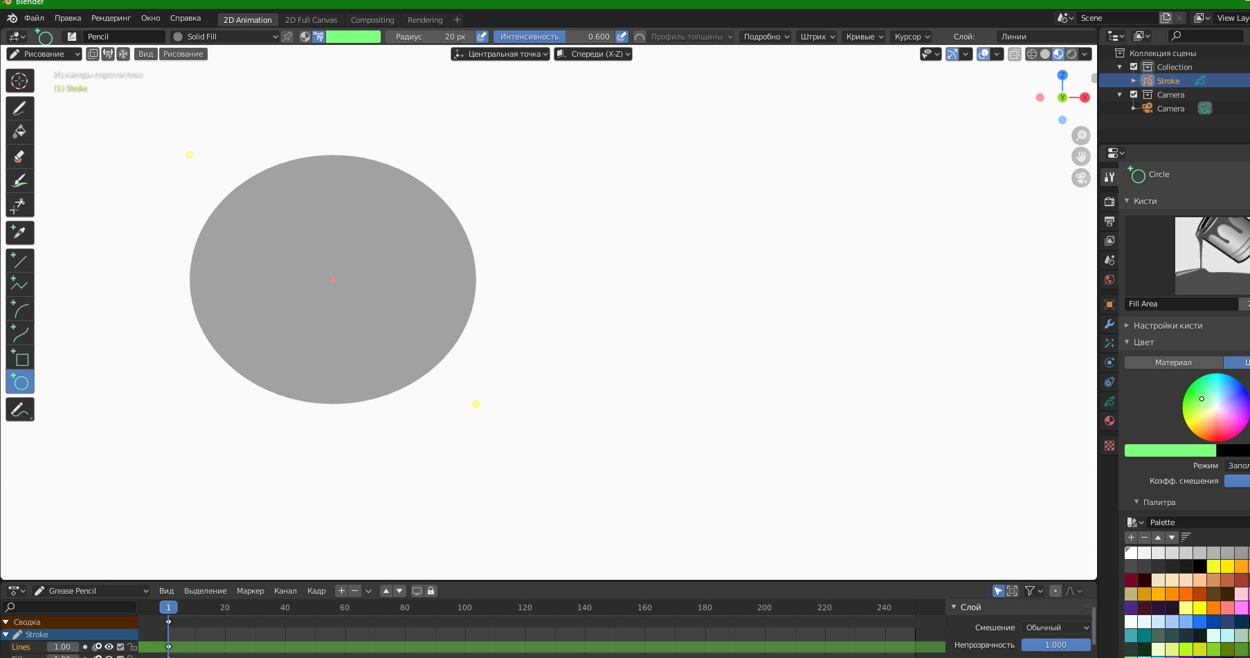The height and width of the screenshot is (658, 1250).
Task: Open the Render properties tab
Action: click(1109, 201)
